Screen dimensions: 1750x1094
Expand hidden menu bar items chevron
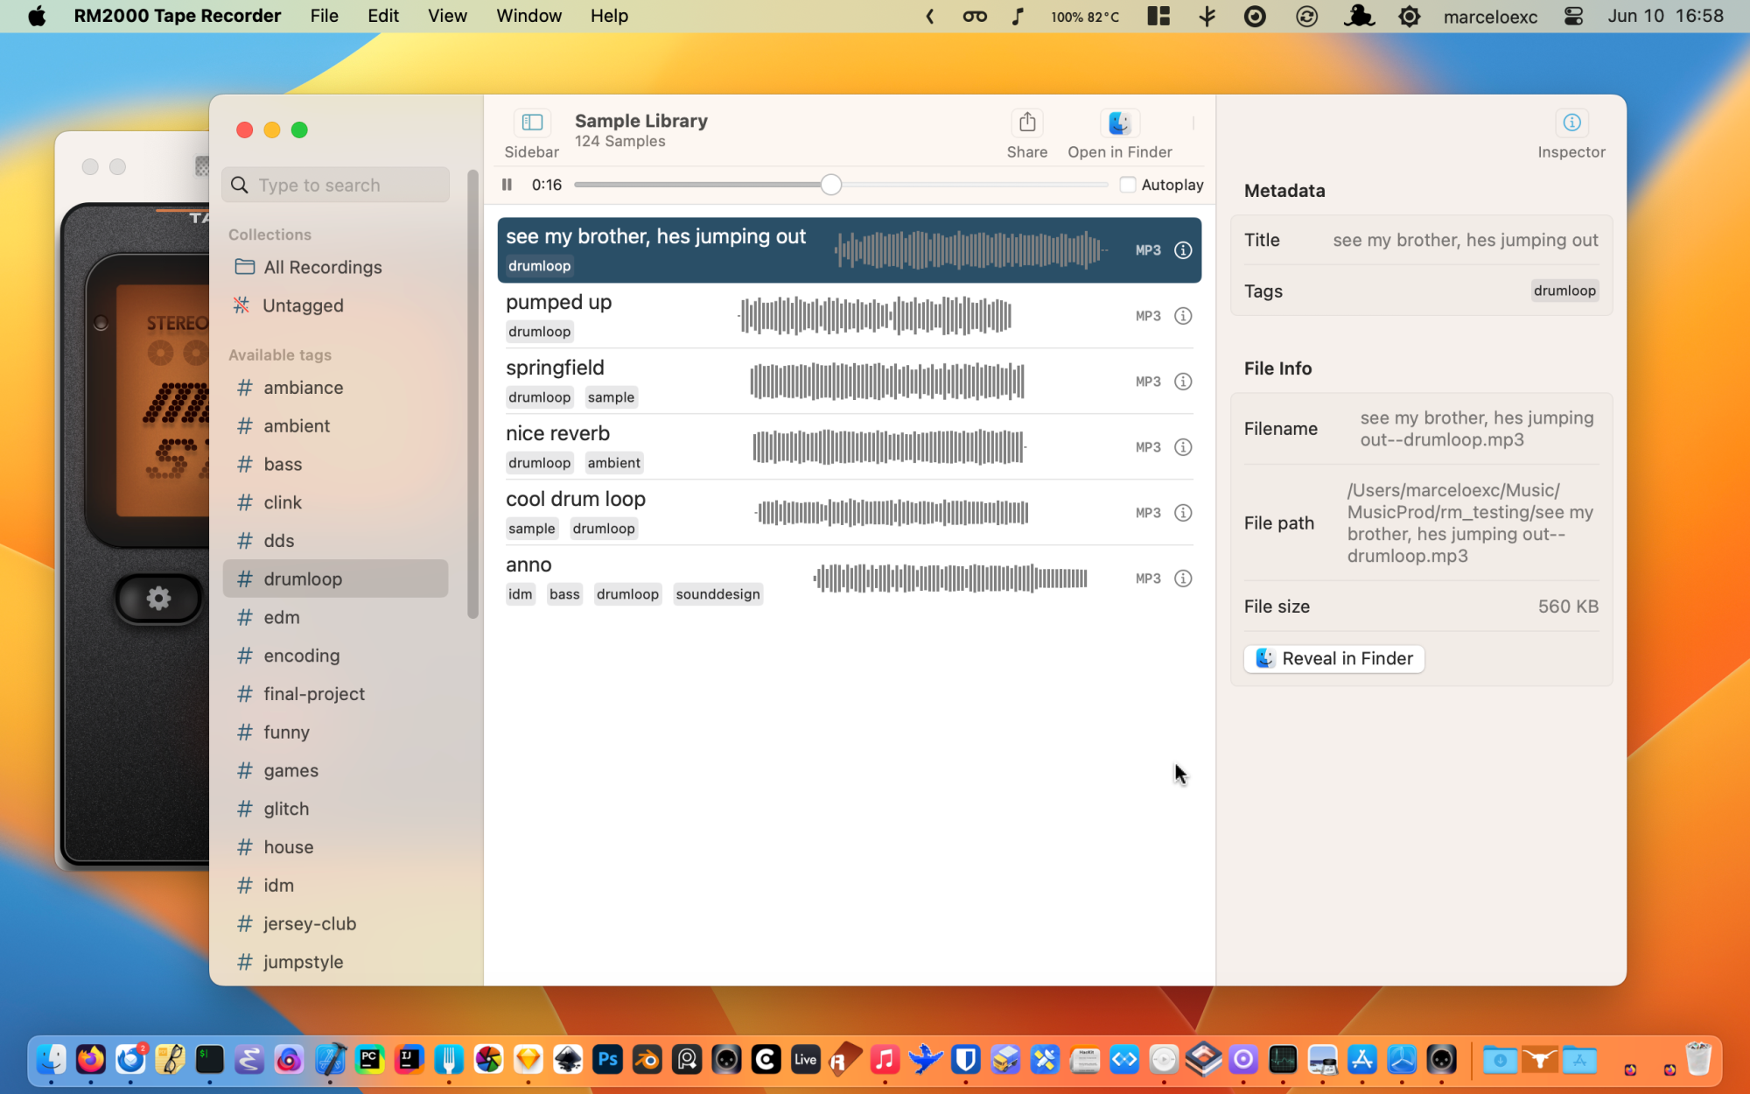930,16
